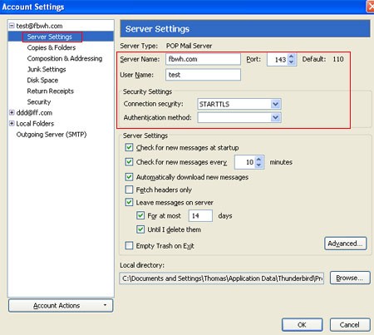This screenshot has width=374, height=335.
Task: Increase the check interval minutes spinner
Action: pyautogui.click(x=258, y=160)
